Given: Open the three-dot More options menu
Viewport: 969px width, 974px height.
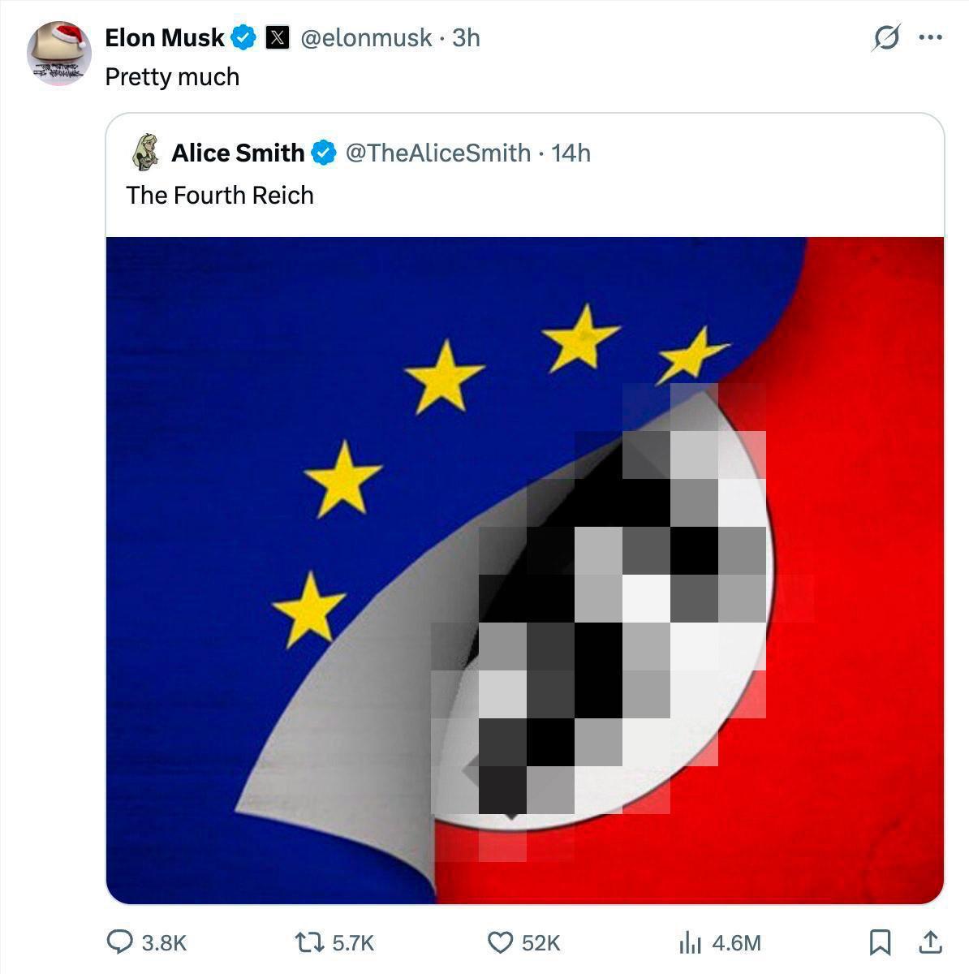Looking at the screenshot, I should click(x=930, y=37).
